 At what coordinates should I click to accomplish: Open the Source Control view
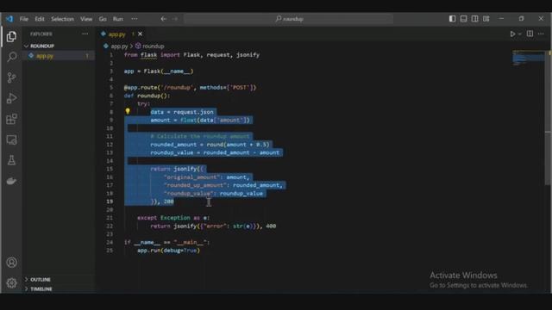tap(11, 77)
